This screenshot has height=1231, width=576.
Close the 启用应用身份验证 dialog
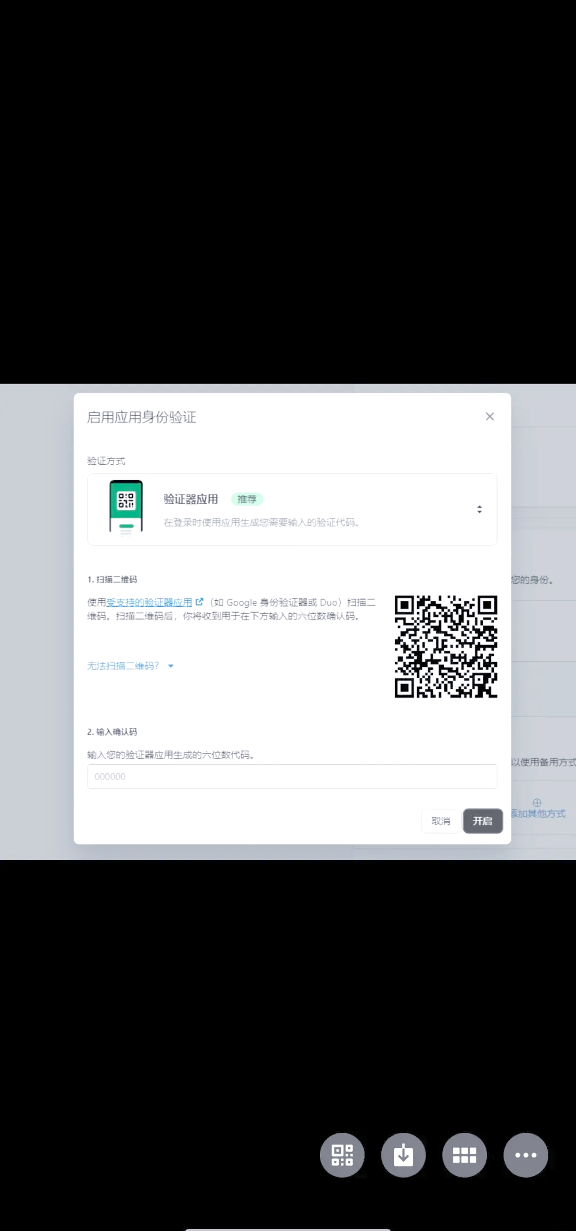click(490, 417)
